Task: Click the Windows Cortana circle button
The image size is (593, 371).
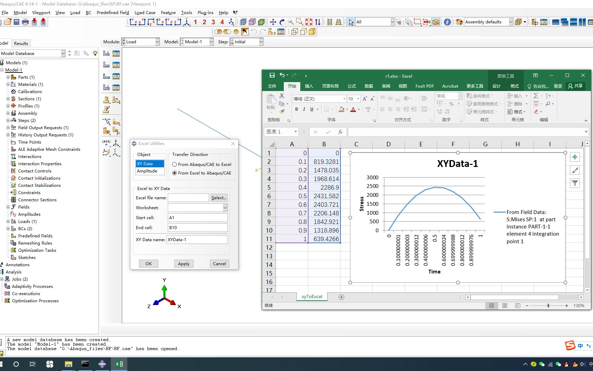Action: (16, 364)
